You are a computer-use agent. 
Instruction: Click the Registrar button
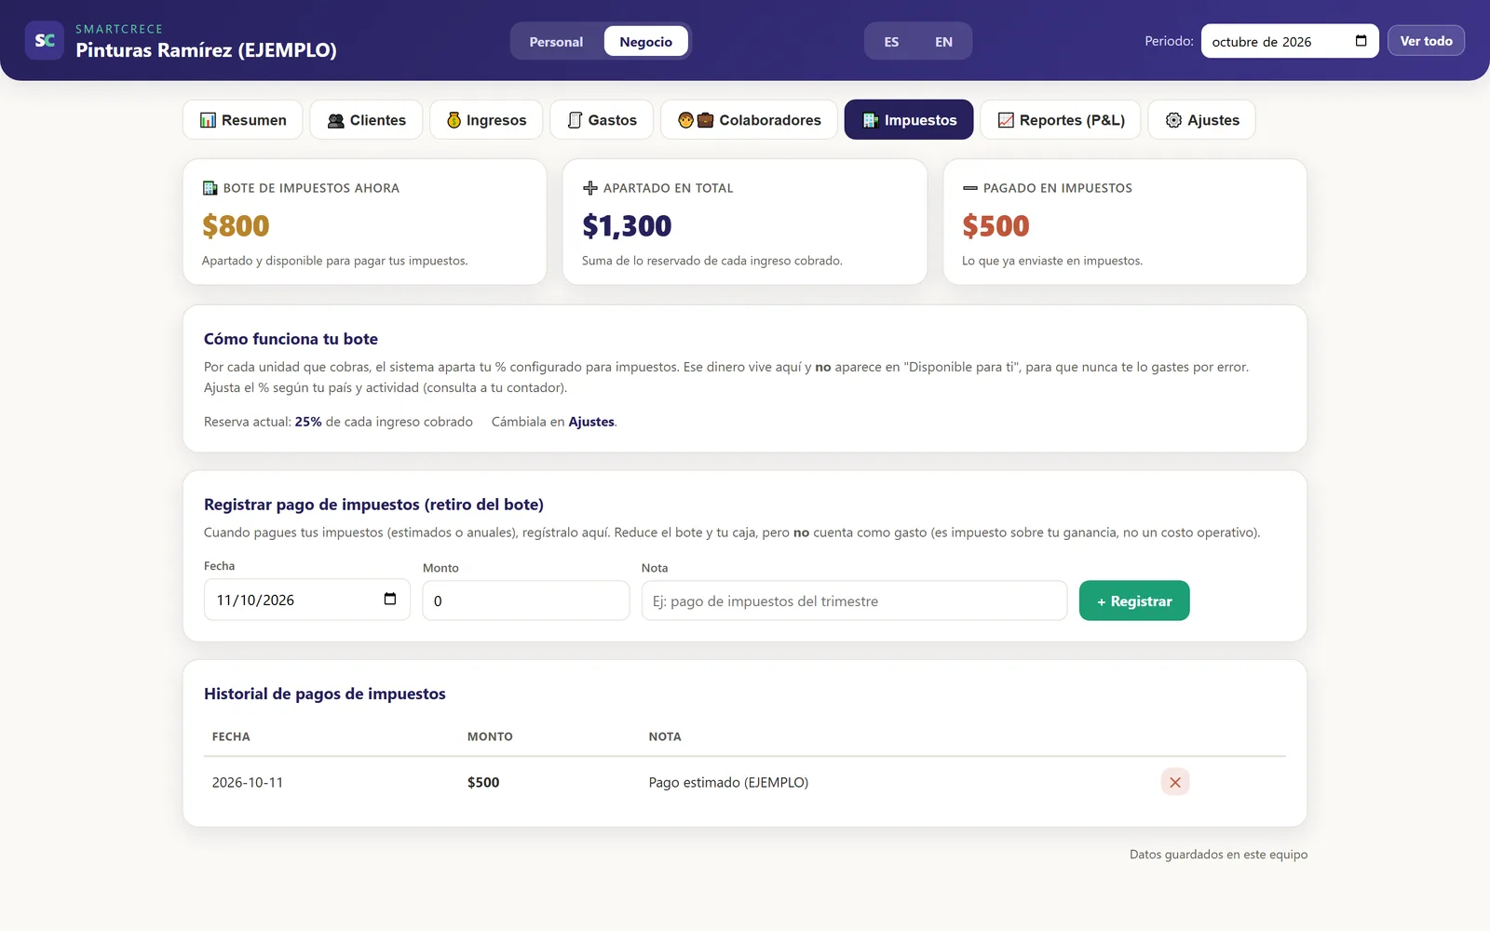click(x=1134, y=600)
